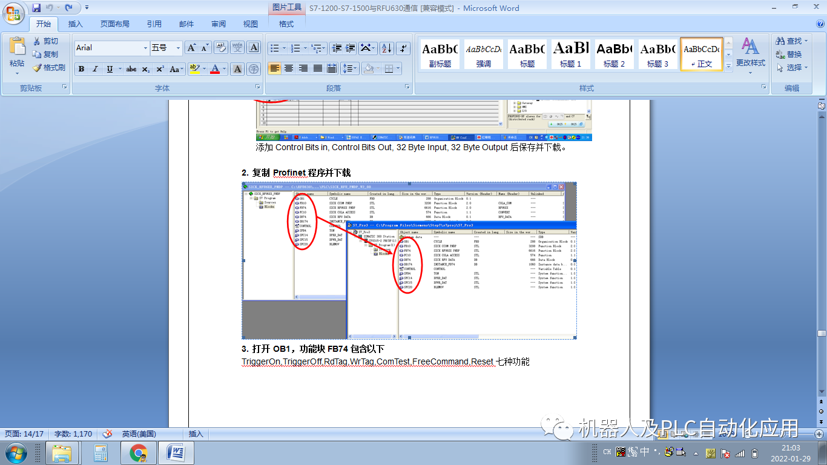Apply the 强调 style

[x=484, y=54]
